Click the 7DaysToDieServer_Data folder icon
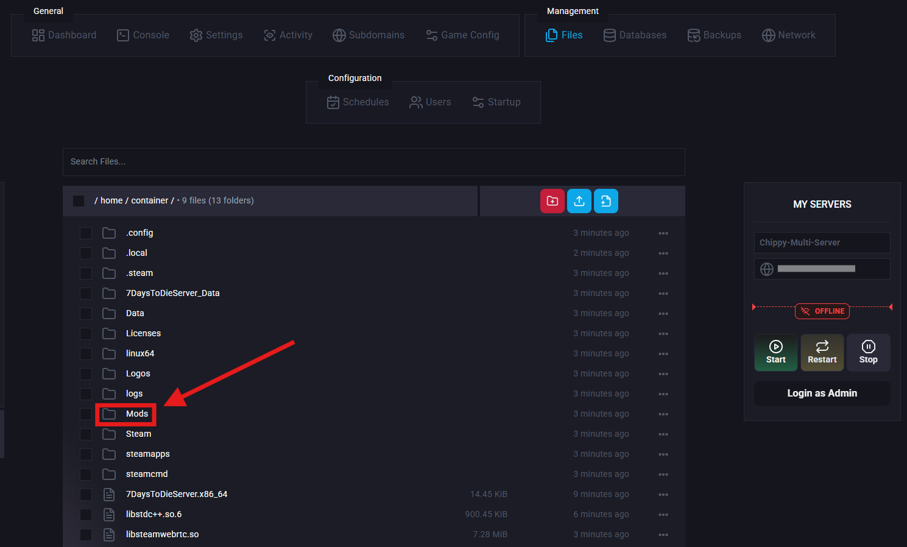This screenshot has width=907, height=547. pyautogui.click(x=109, y=293)
